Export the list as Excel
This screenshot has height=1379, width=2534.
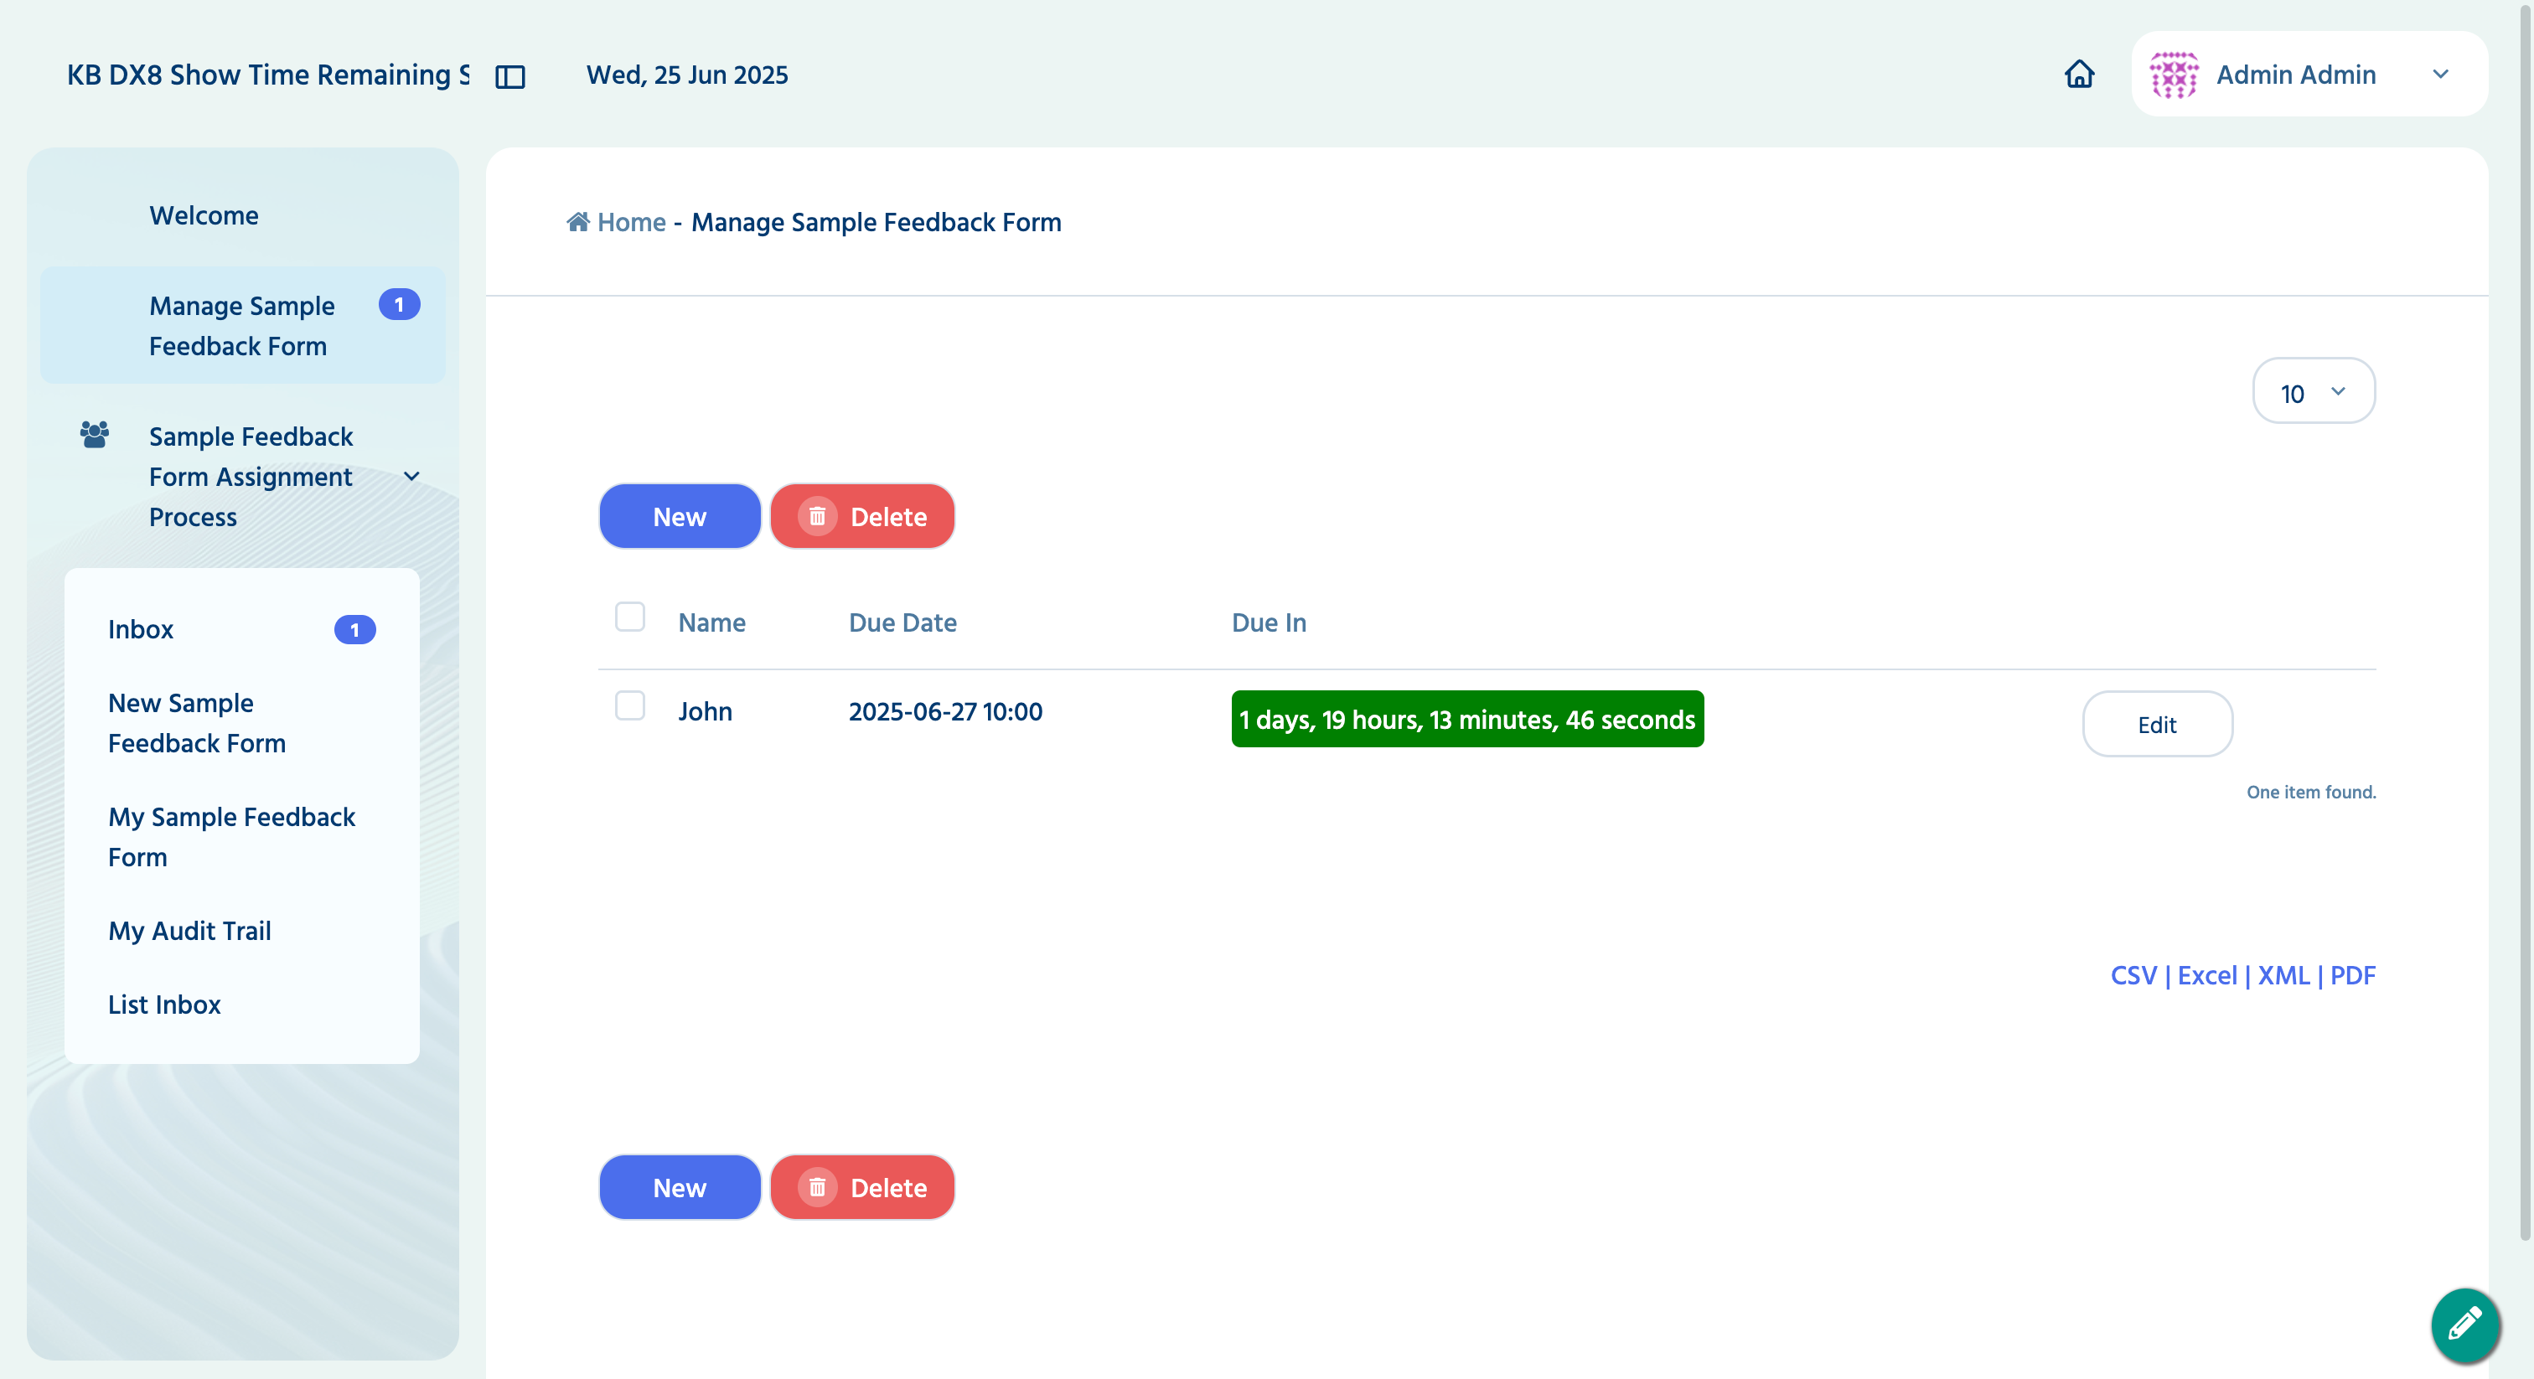click(2206, 976)
